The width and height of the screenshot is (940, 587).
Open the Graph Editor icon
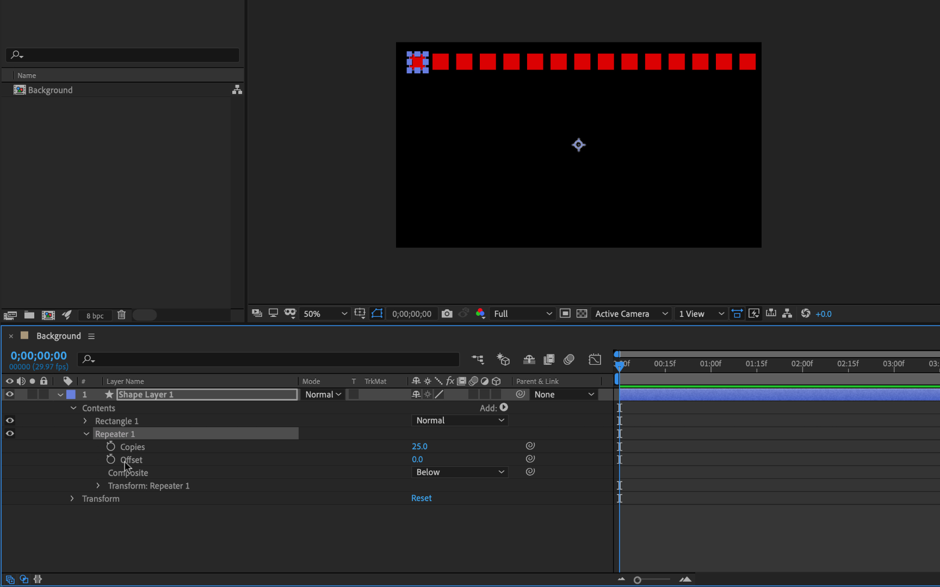point(595,359)
